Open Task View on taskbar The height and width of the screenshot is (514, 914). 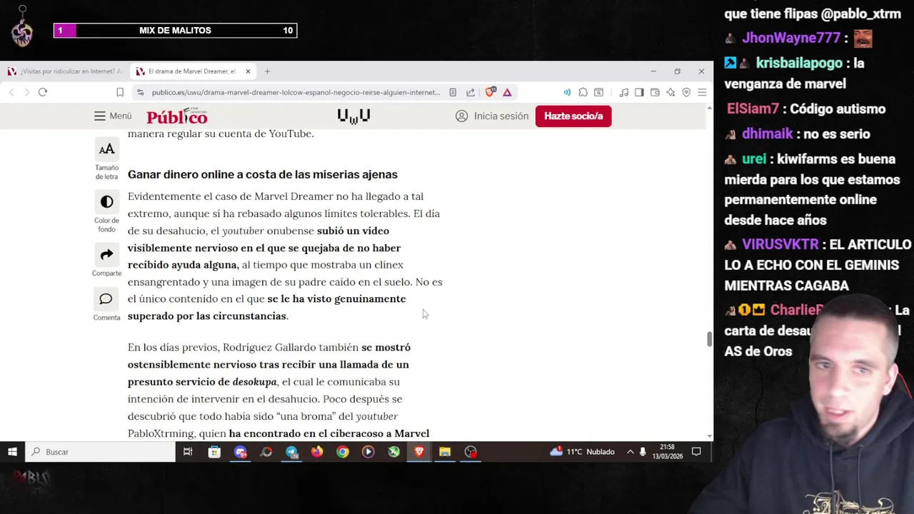(x=188, y=451)
